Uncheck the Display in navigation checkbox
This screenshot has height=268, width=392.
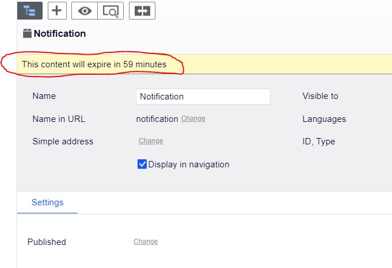[x=142, y=164]
